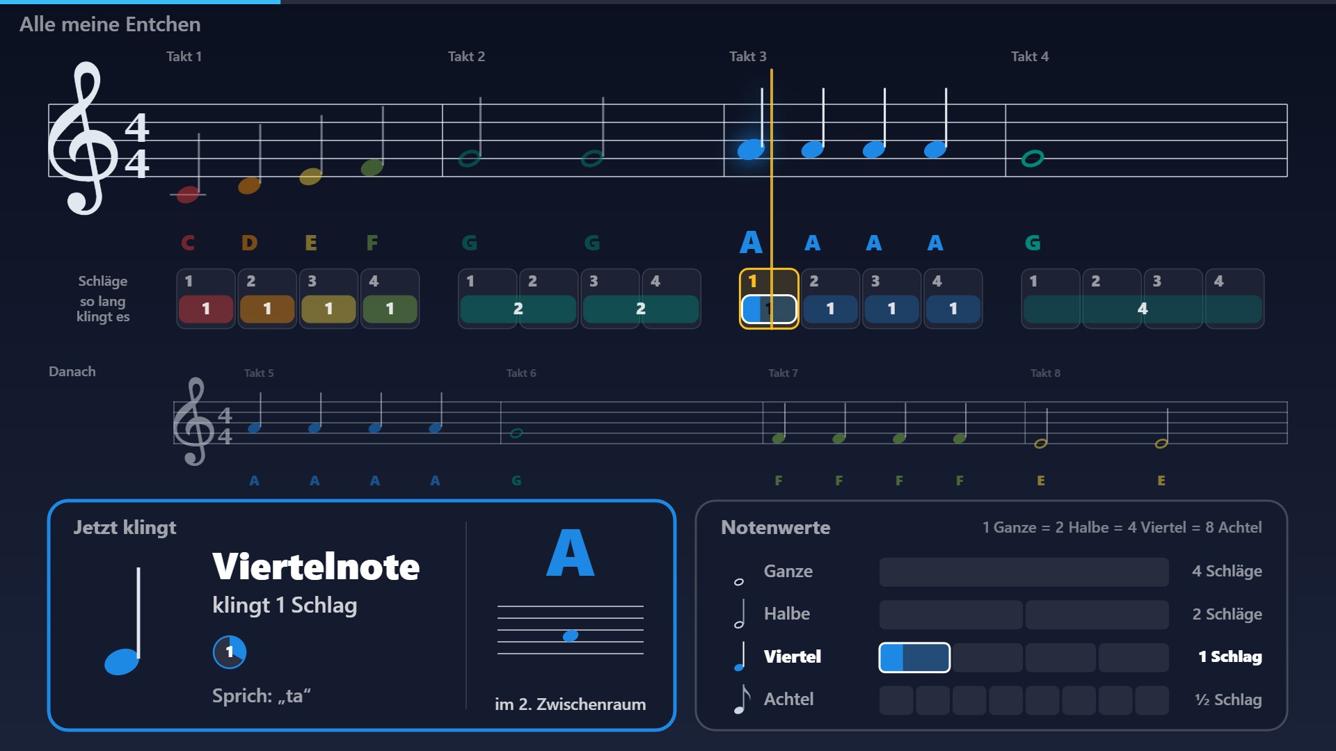This screenshot has height=751, width=1336.
Task: Click the 'im 2. Zwischenraum' caption
Action: coord(570,704)
